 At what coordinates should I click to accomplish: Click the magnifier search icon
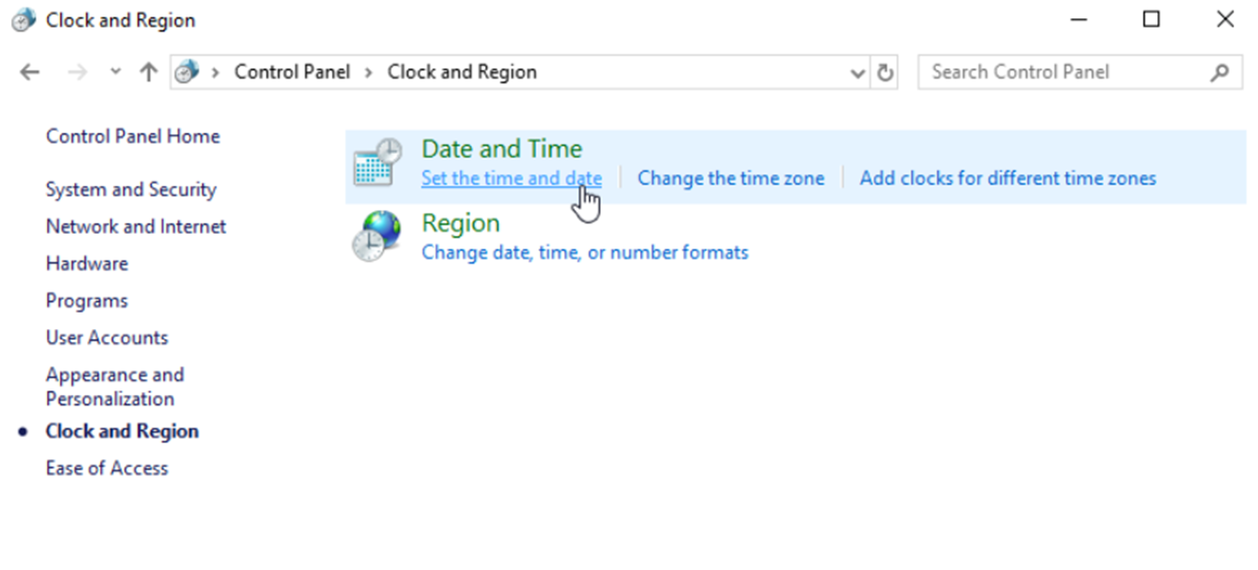coord(1219,72)
